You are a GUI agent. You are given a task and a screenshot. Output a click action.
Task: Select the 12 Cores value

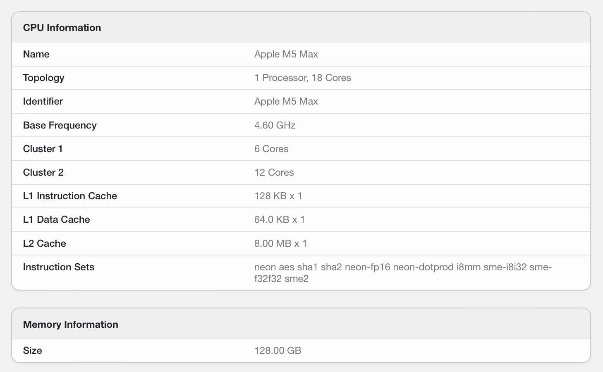(274, 172)
